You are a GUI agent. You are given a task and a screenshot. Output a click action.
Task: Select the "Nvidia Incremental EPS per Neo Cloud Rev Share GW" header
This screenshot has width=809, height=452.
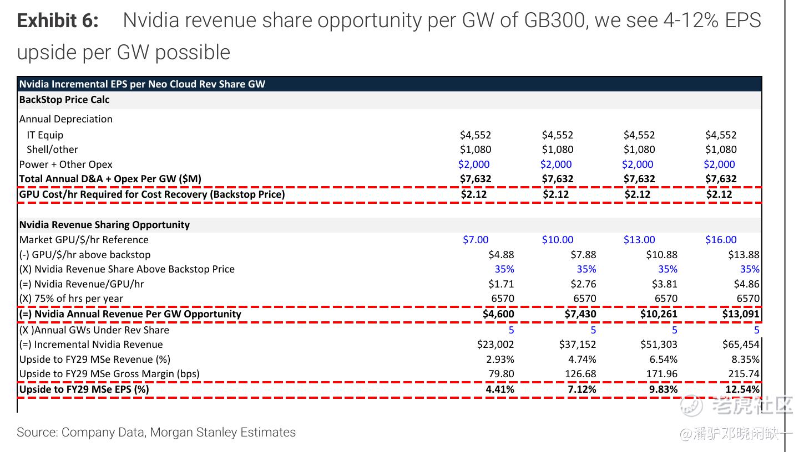click(142, 84)
